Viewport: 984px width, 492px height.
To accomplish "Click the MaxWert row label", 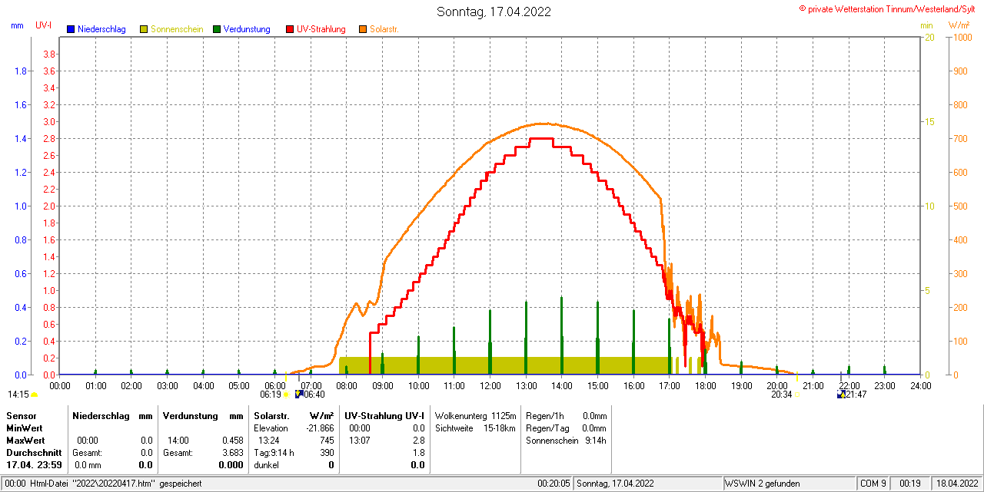I will (25, 441).
